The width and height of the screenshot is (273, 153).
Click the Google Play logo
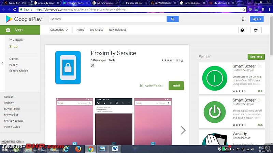click(24, 19)
